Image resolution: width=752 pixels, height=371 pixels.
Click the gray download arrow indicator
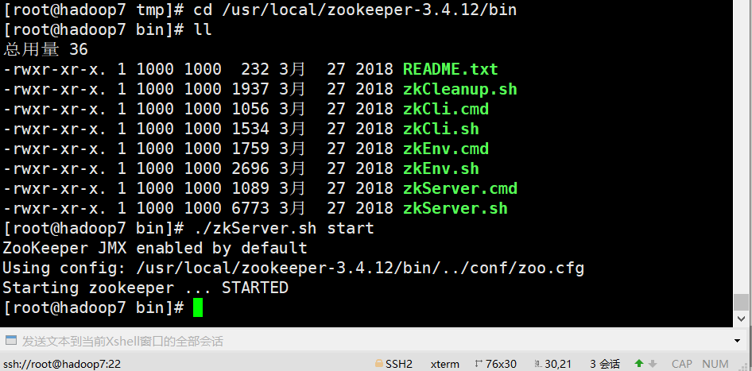[653, 364]
